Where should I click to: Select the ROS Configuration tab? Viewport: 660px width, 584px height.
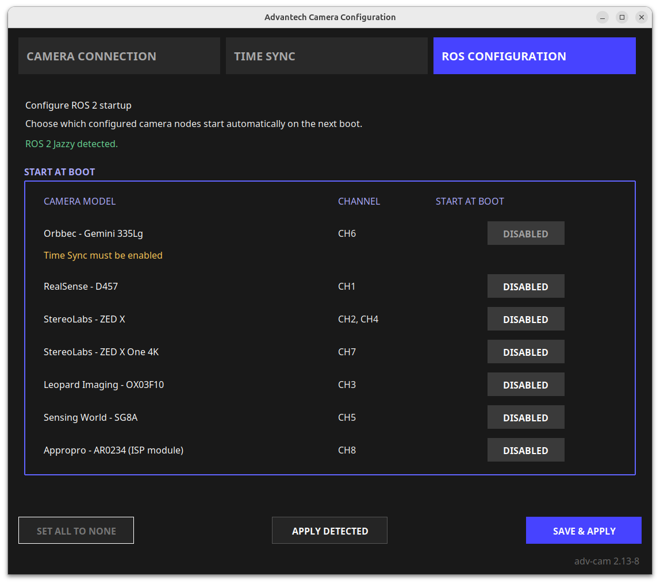[535, 56]
